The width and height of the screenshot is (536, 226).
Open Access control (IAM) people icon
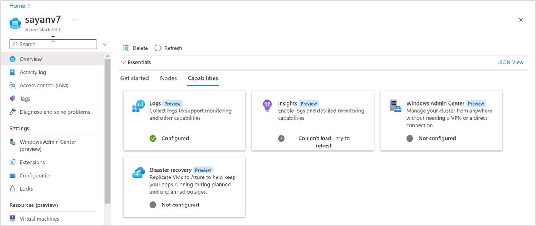(13, 85)
